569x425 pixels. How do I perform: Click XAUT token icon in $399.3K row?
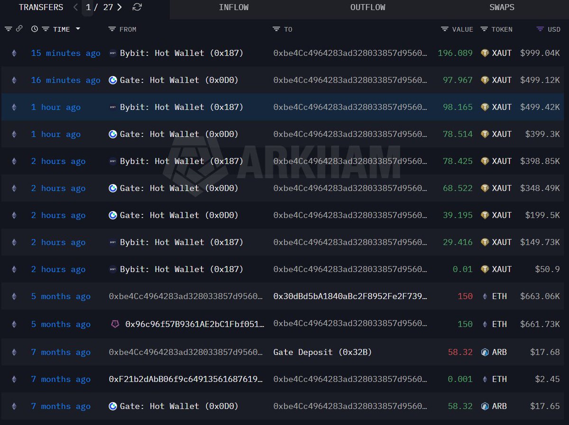point(485,134)
